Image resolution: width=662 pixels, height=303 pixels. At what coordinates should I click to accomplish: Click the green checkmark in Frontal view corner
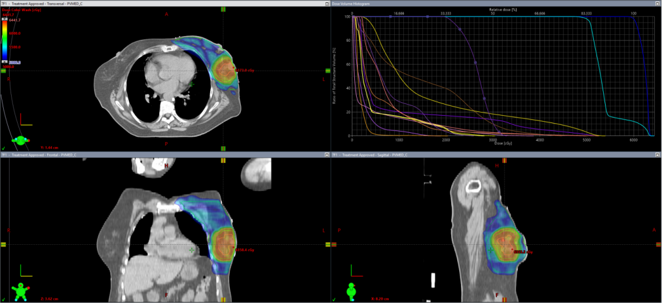coord(4,299)
